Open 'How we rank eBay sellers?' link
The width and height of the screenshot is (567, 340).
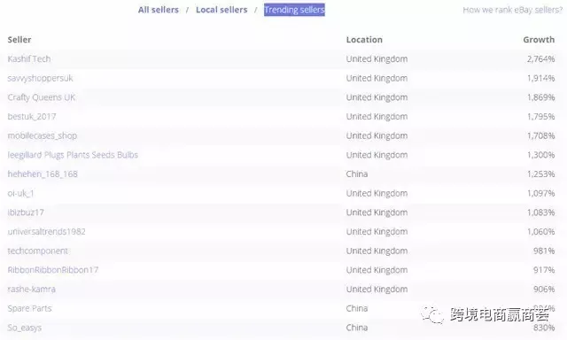click(513, 10)
